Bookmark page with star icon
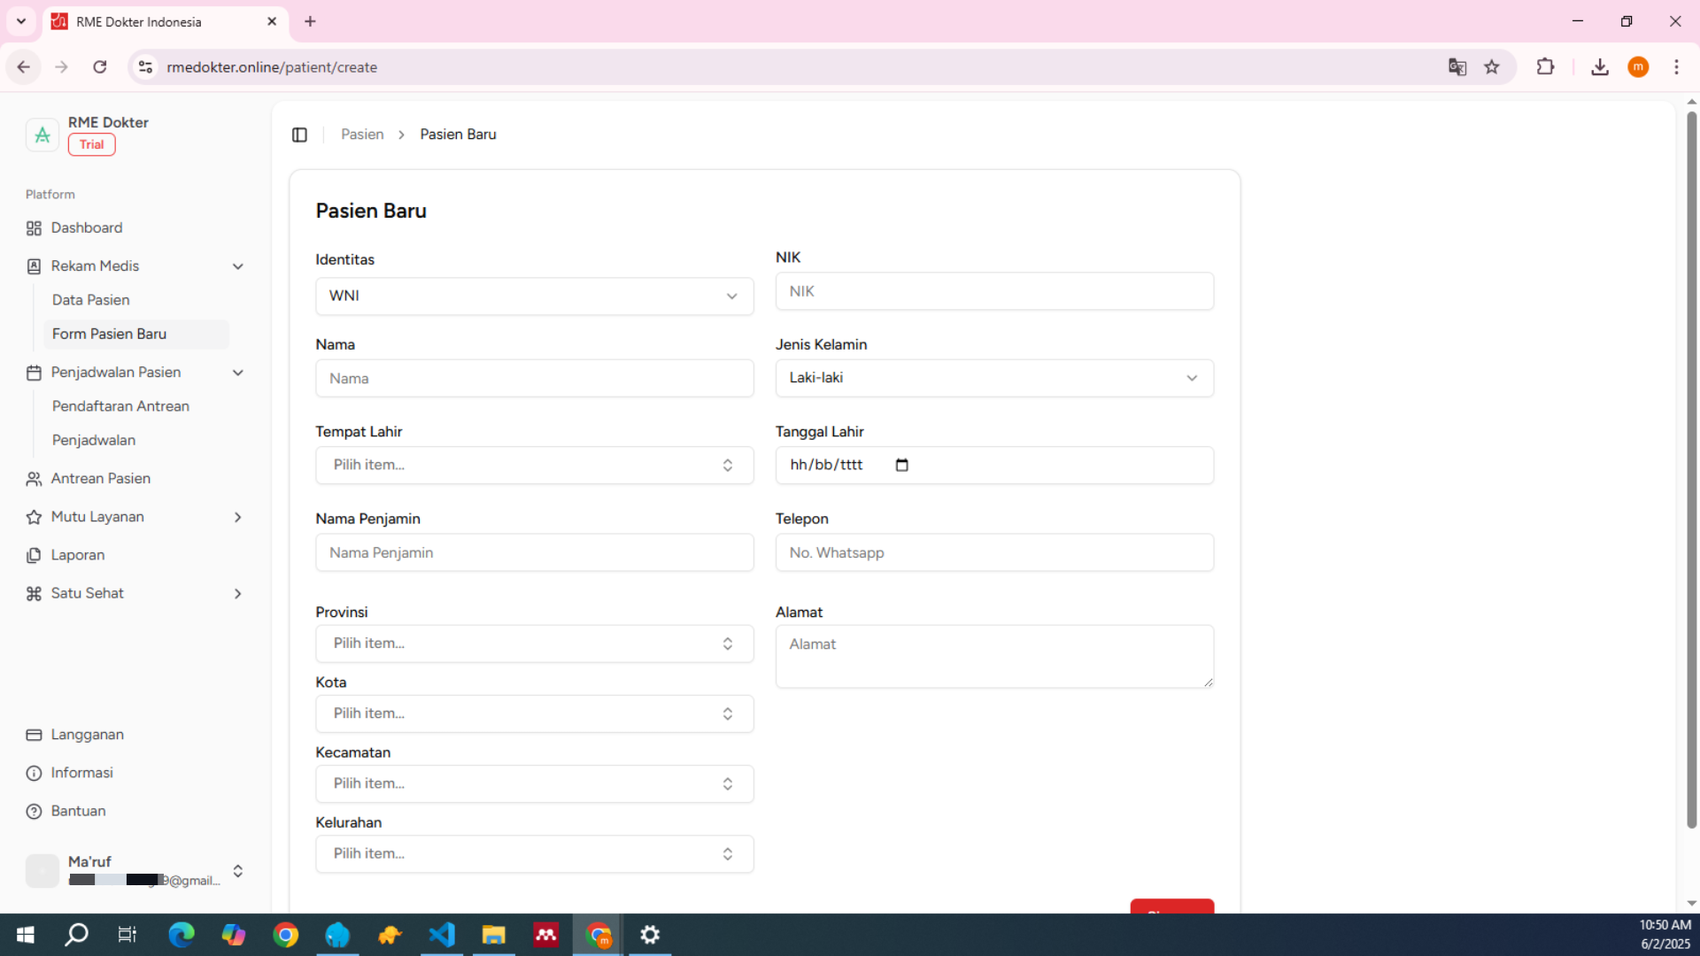 click(x=1492, y=67)
